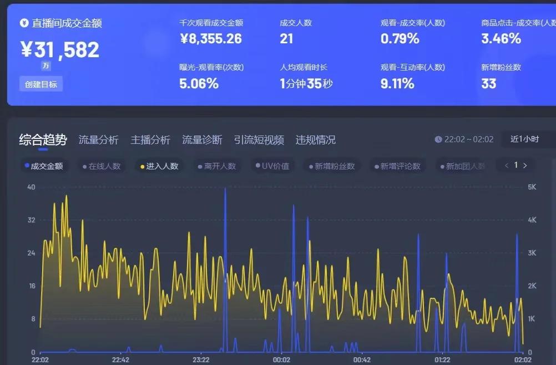Open the 主播分析 tab

click(x=150, y=140)
